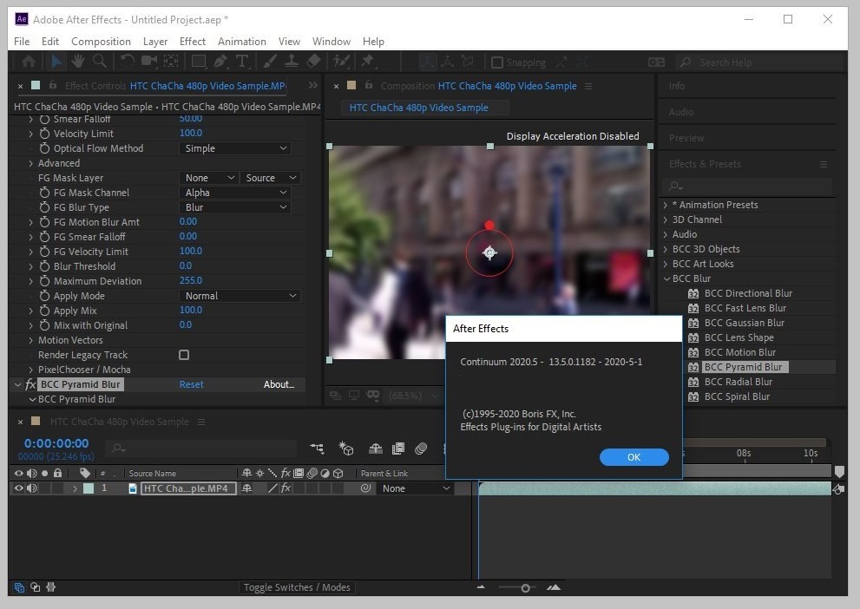Image resolution: width=860 pixels, height=609 pixels.
Task: Select the Clone Stamp tool
Action: coord(292,62)
